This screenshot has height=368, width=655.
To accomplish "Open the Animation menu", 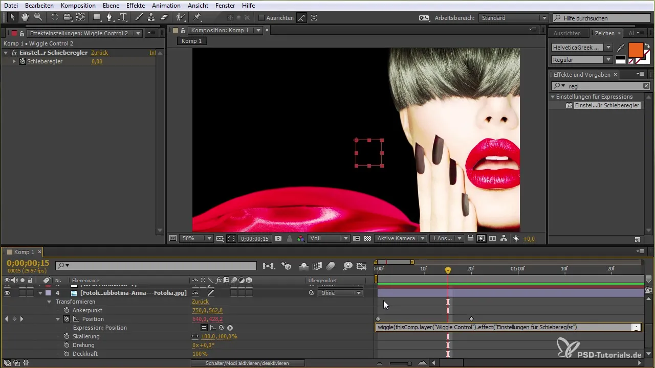I will click(x=166, y=5).
